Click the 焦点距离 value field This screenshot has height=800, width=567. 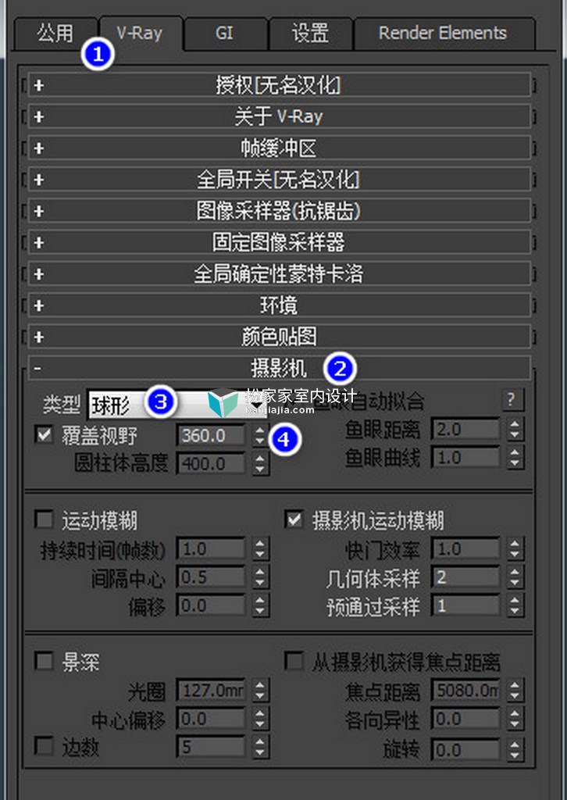click(465, 691)
